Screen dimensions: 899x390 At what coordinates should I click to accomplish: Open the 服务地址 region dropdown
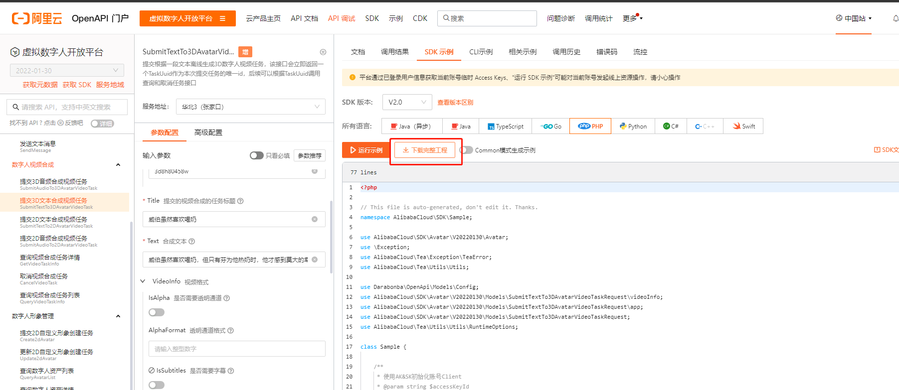pos(250,107)
